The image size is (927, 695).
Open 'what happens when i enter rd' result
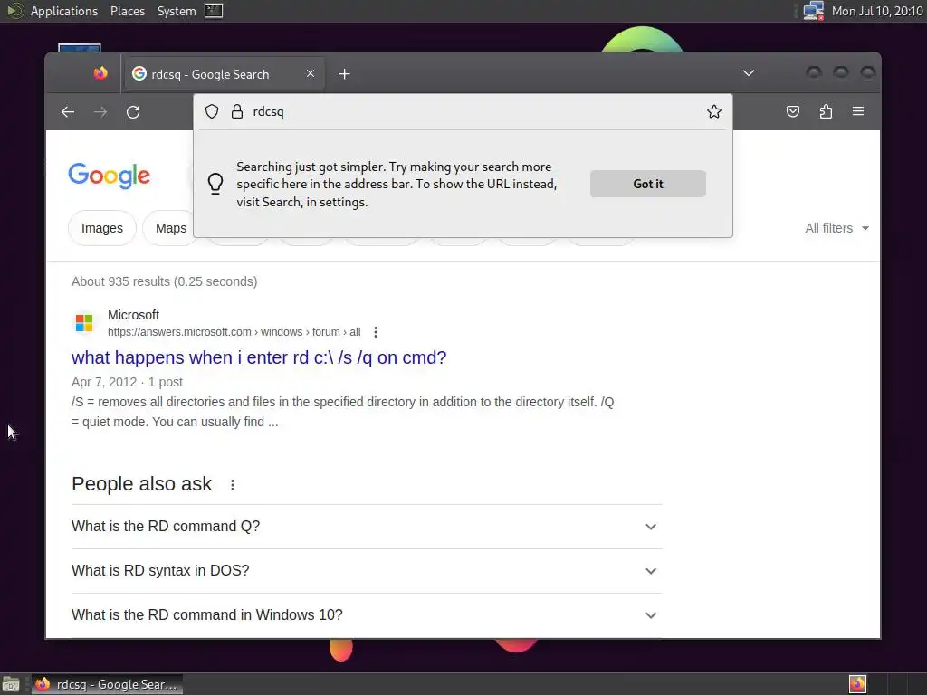point(259,357)
